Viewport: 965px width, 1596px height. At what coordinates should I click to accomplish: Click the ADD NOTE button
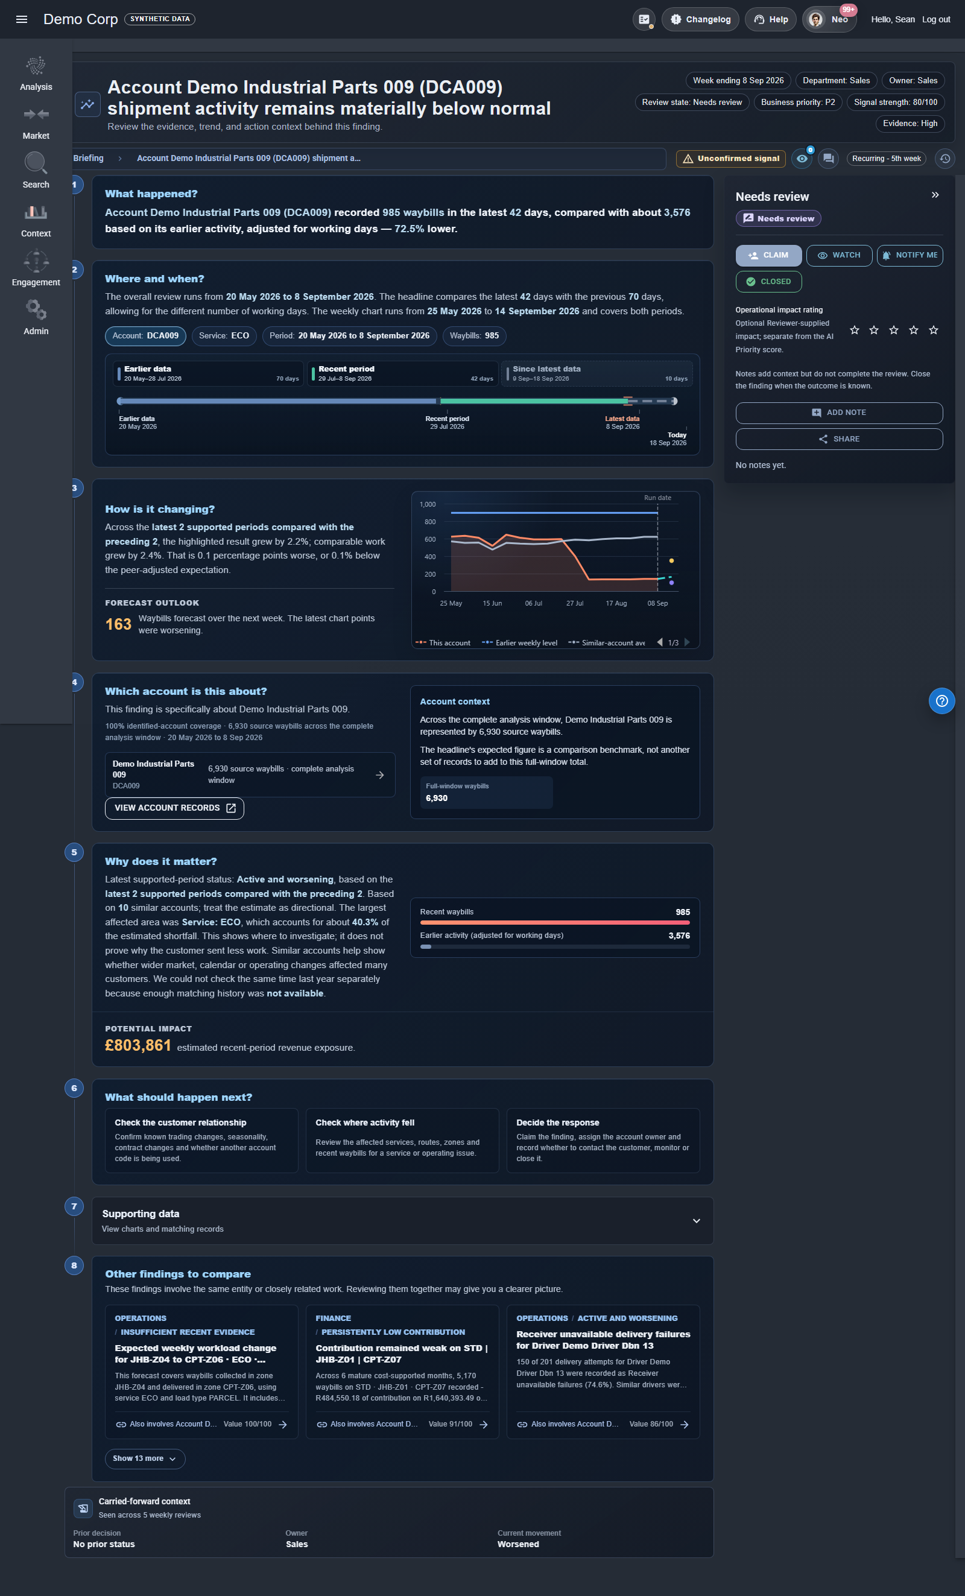click(x=839, y=413)
